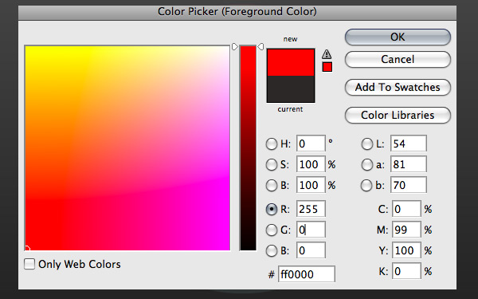Click the L field showing 54
478x299 pixels.
pos(408,144)
